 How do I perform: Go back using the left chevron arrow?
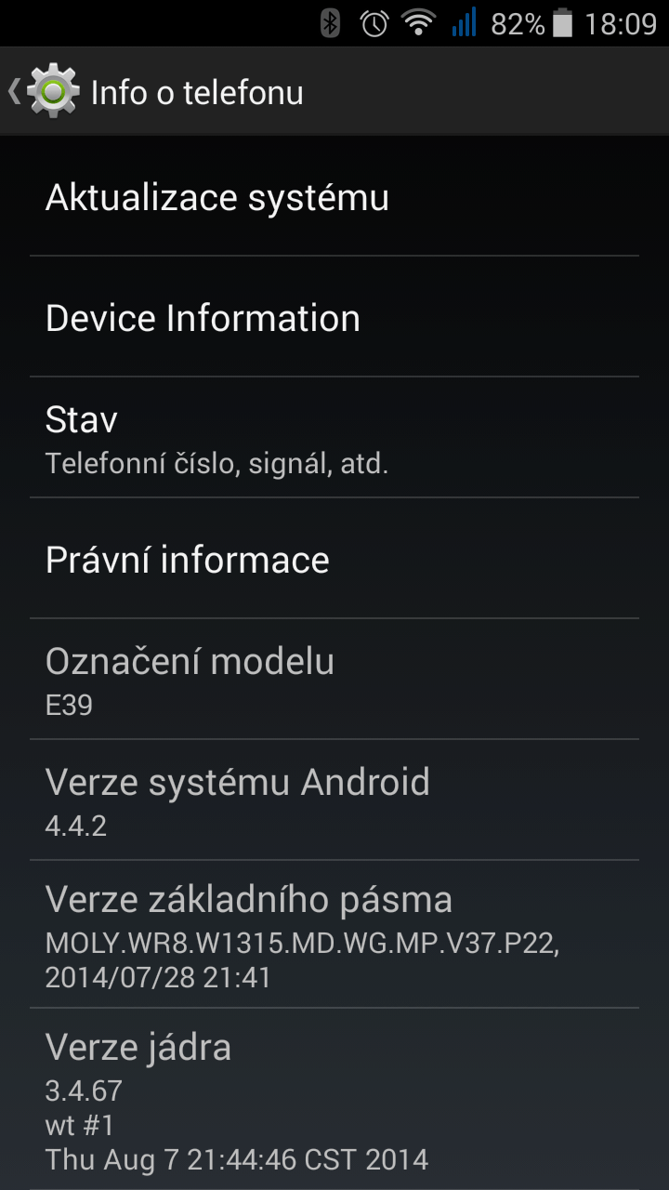(14, 91)
